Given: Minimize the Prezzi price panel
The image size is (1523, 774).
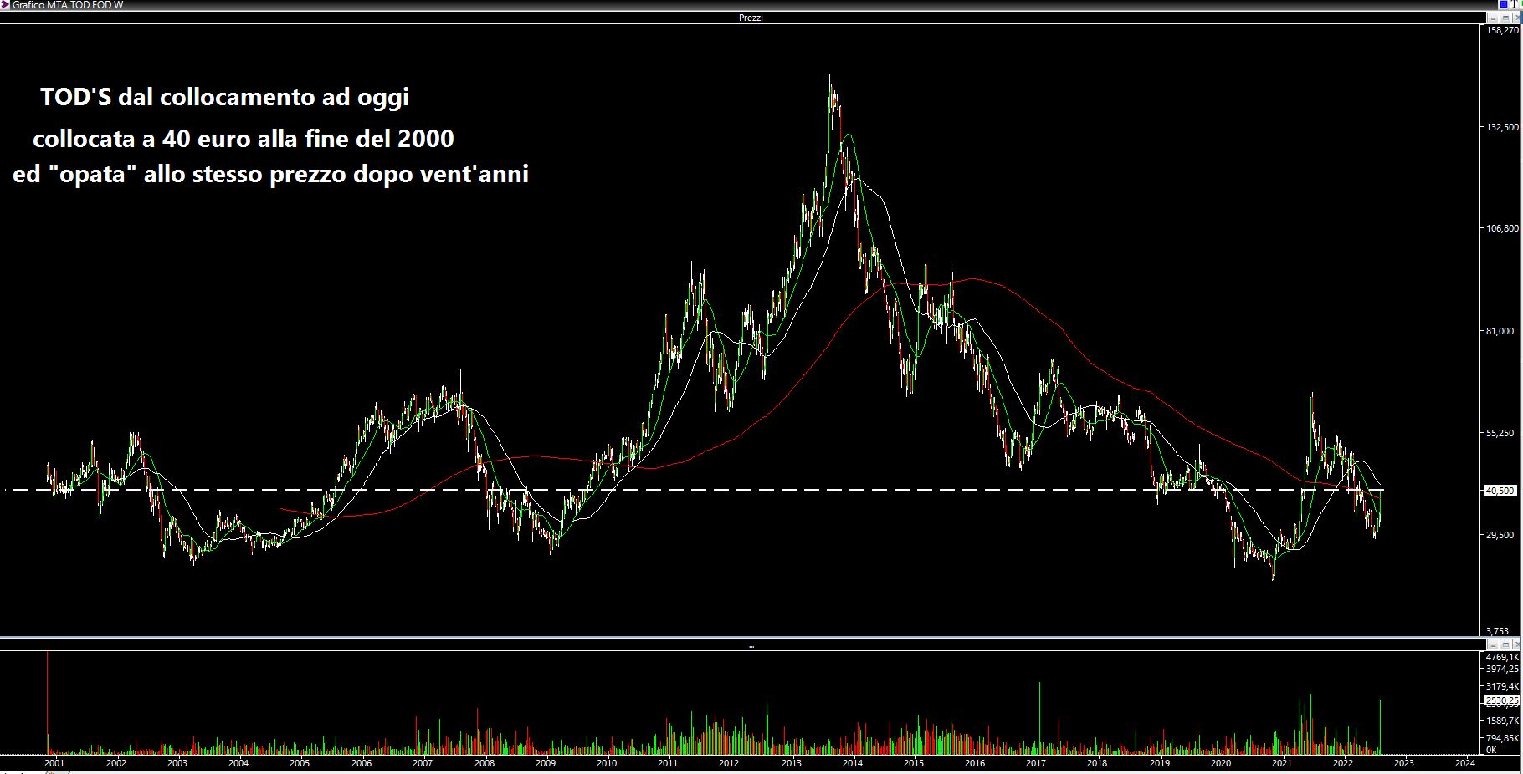Looking at the screenshot, I should point(1493,18).
